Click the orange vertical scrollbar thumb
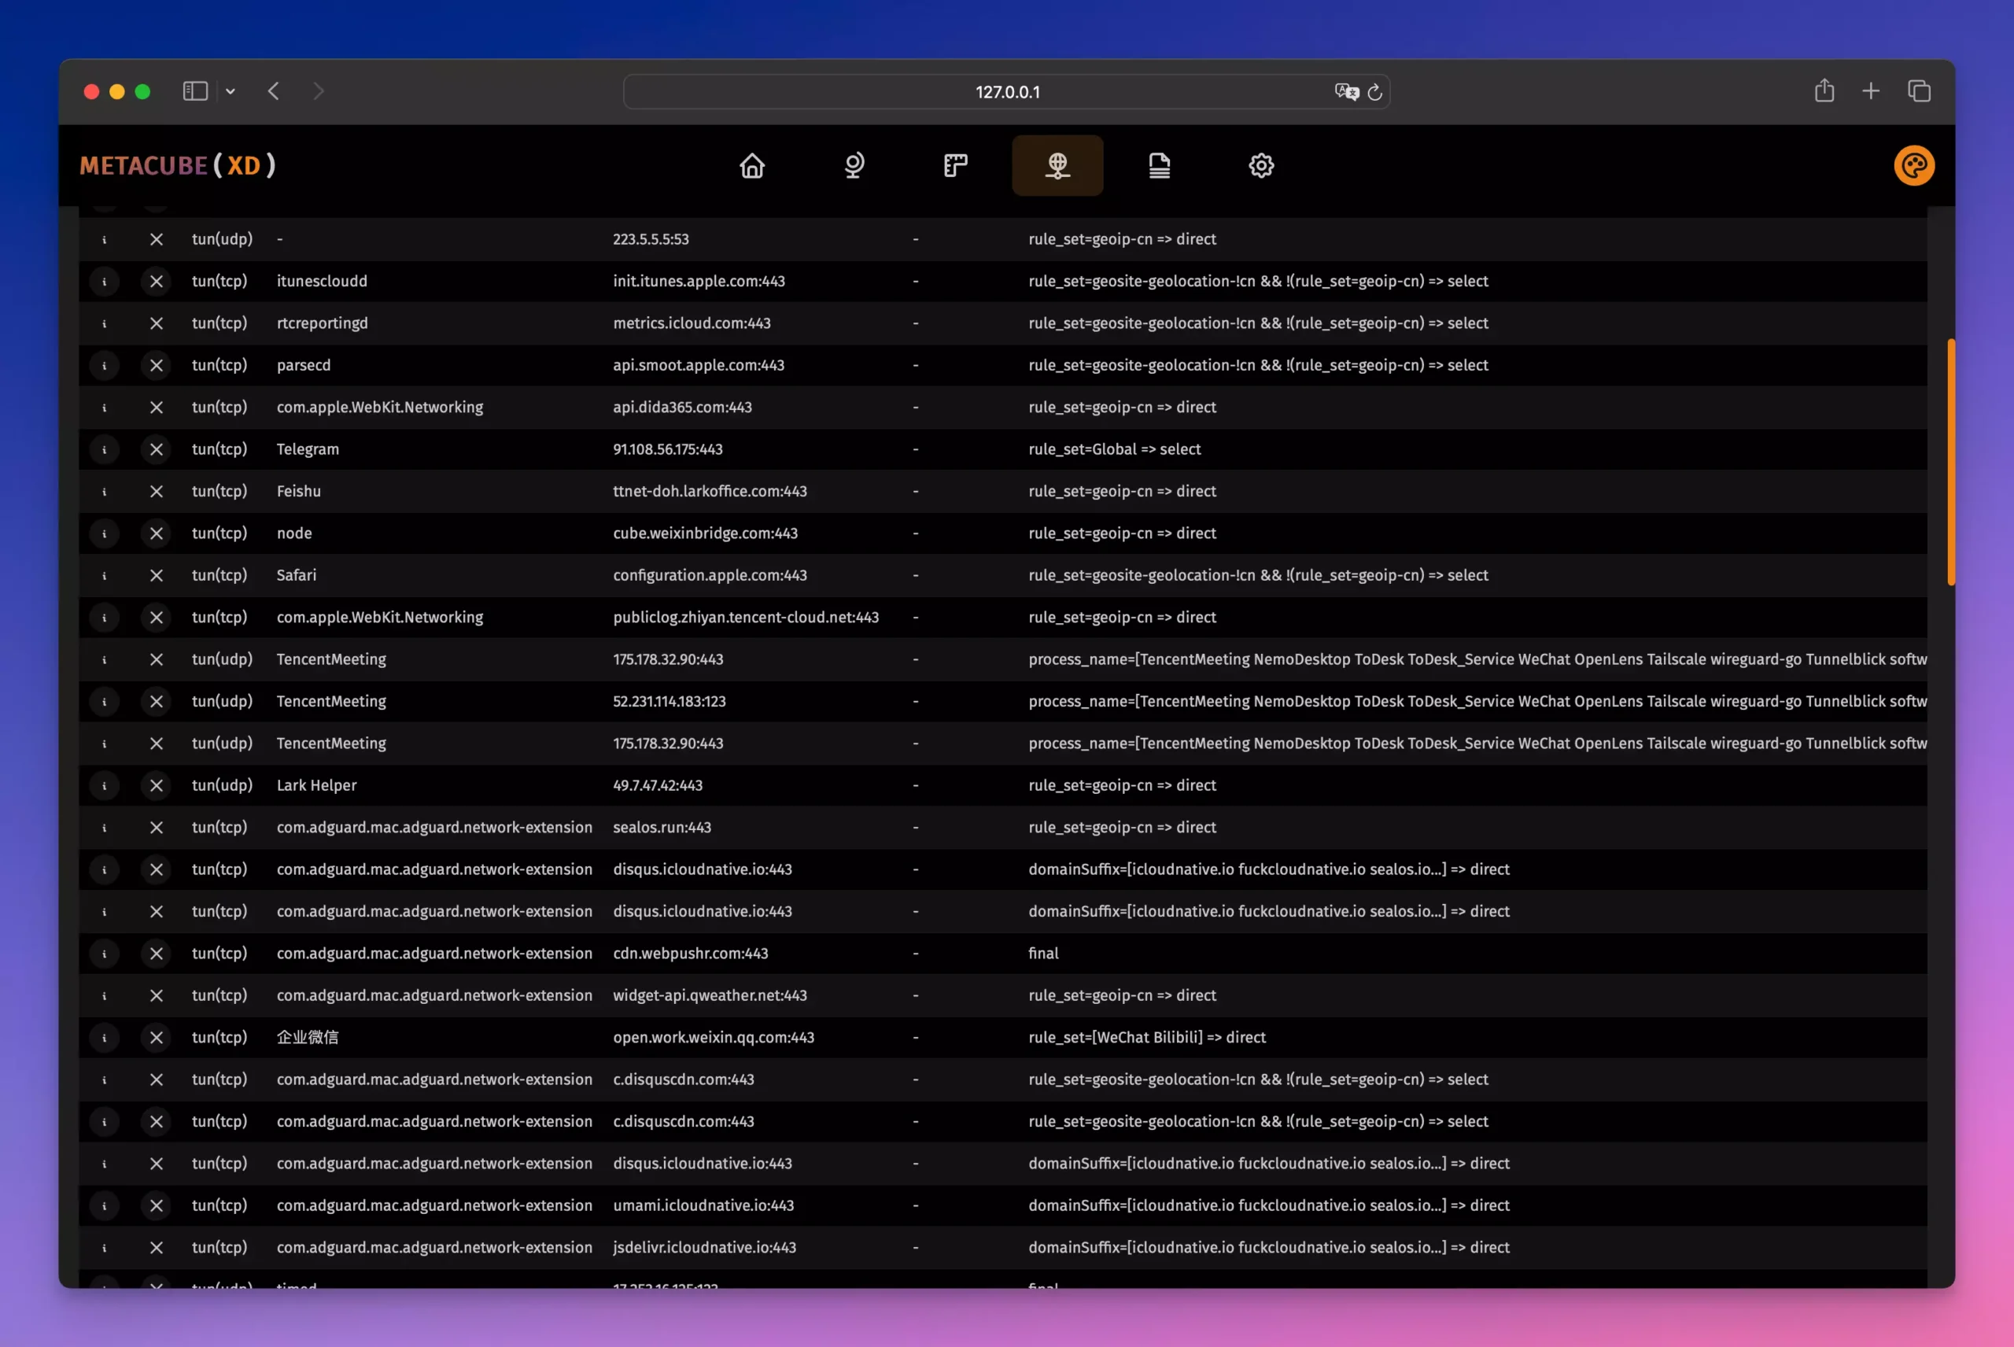 [x=1950, y=462]
